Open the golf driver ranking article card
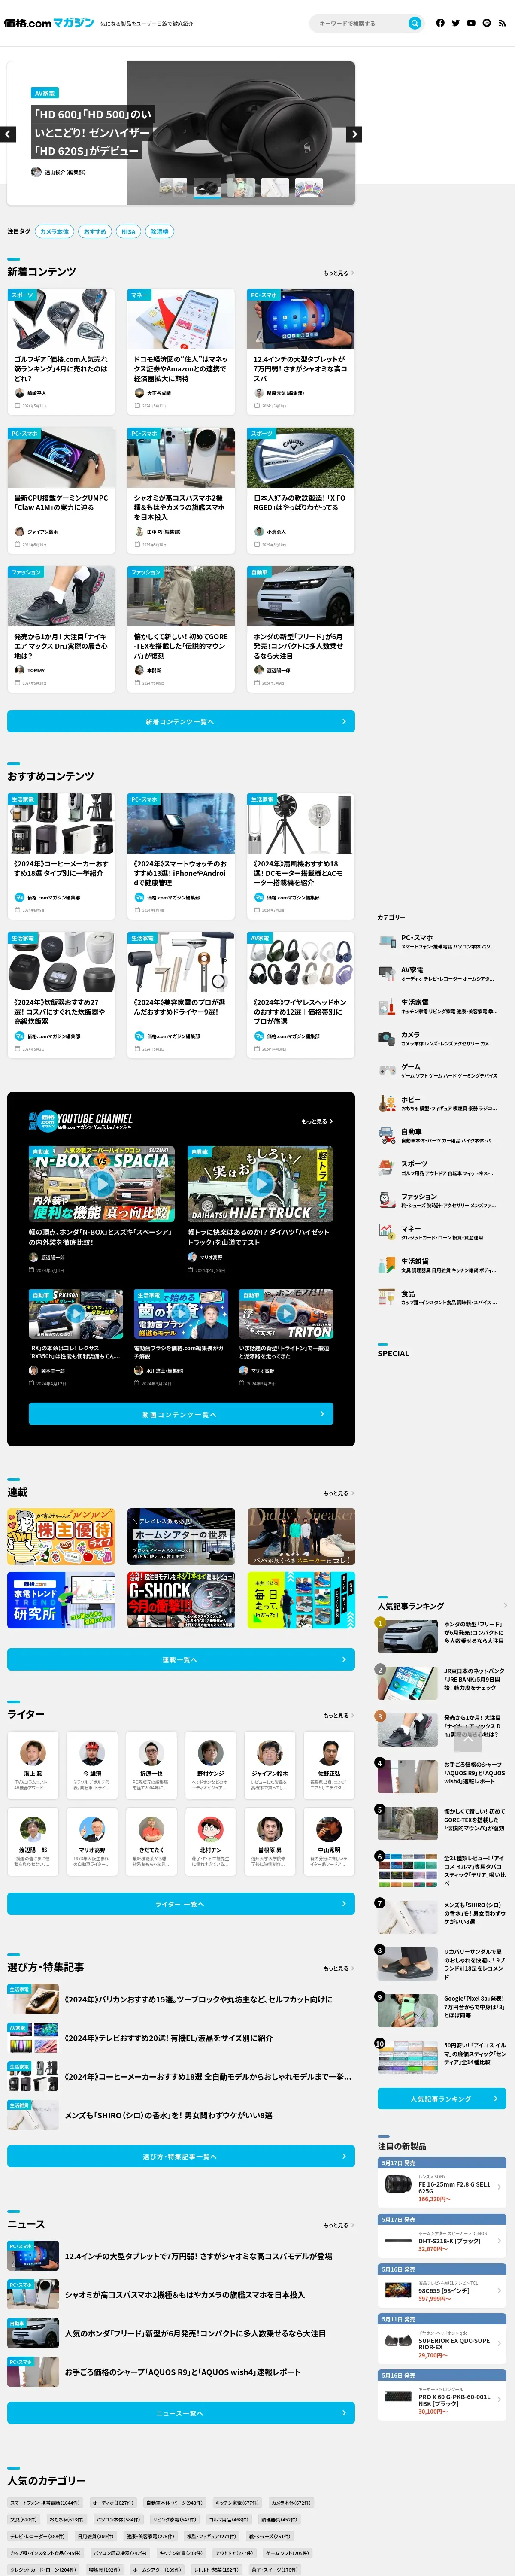The width and height of the screenshot is (515, 2576). click(61, 352)
